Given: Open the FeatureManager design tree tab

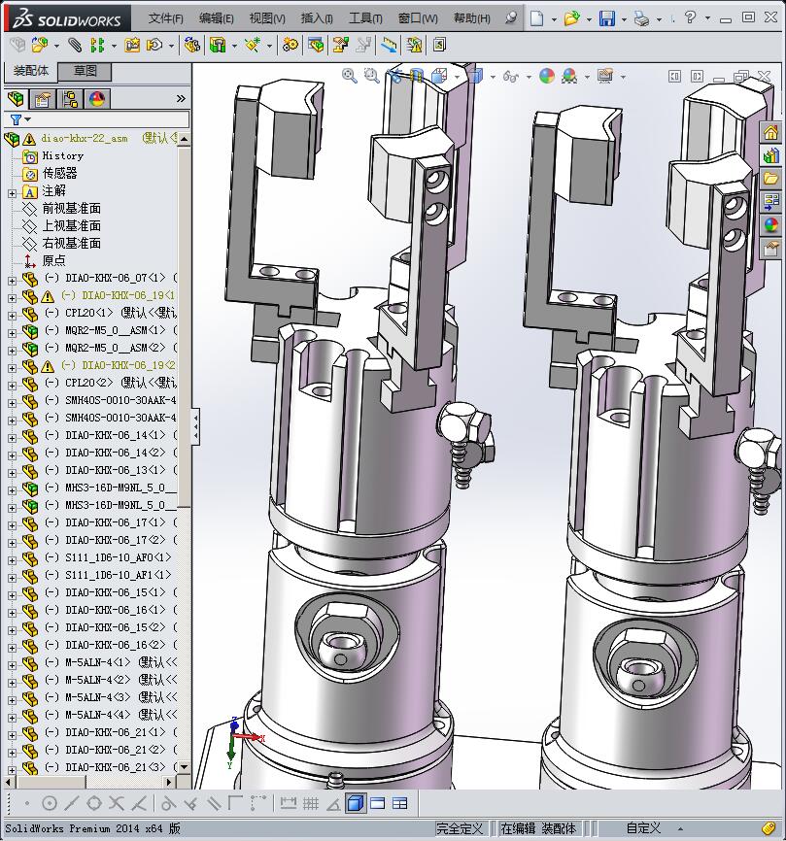Looking at the screenshot, I should coord(16,99).
